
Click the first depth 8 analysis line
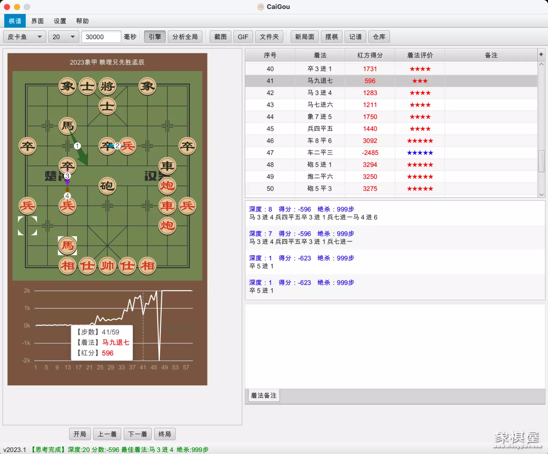coord(395,213)
